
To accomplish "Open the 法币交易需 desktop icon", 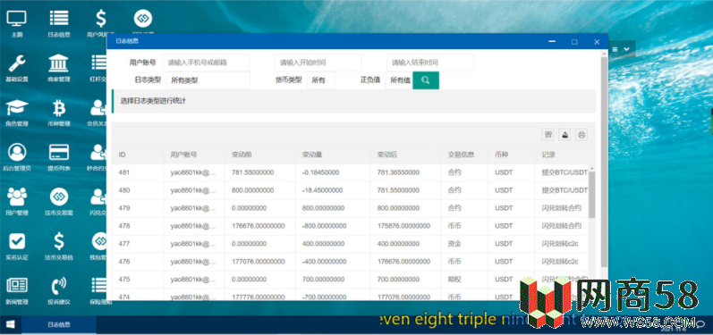I will (x=59, y=202).
